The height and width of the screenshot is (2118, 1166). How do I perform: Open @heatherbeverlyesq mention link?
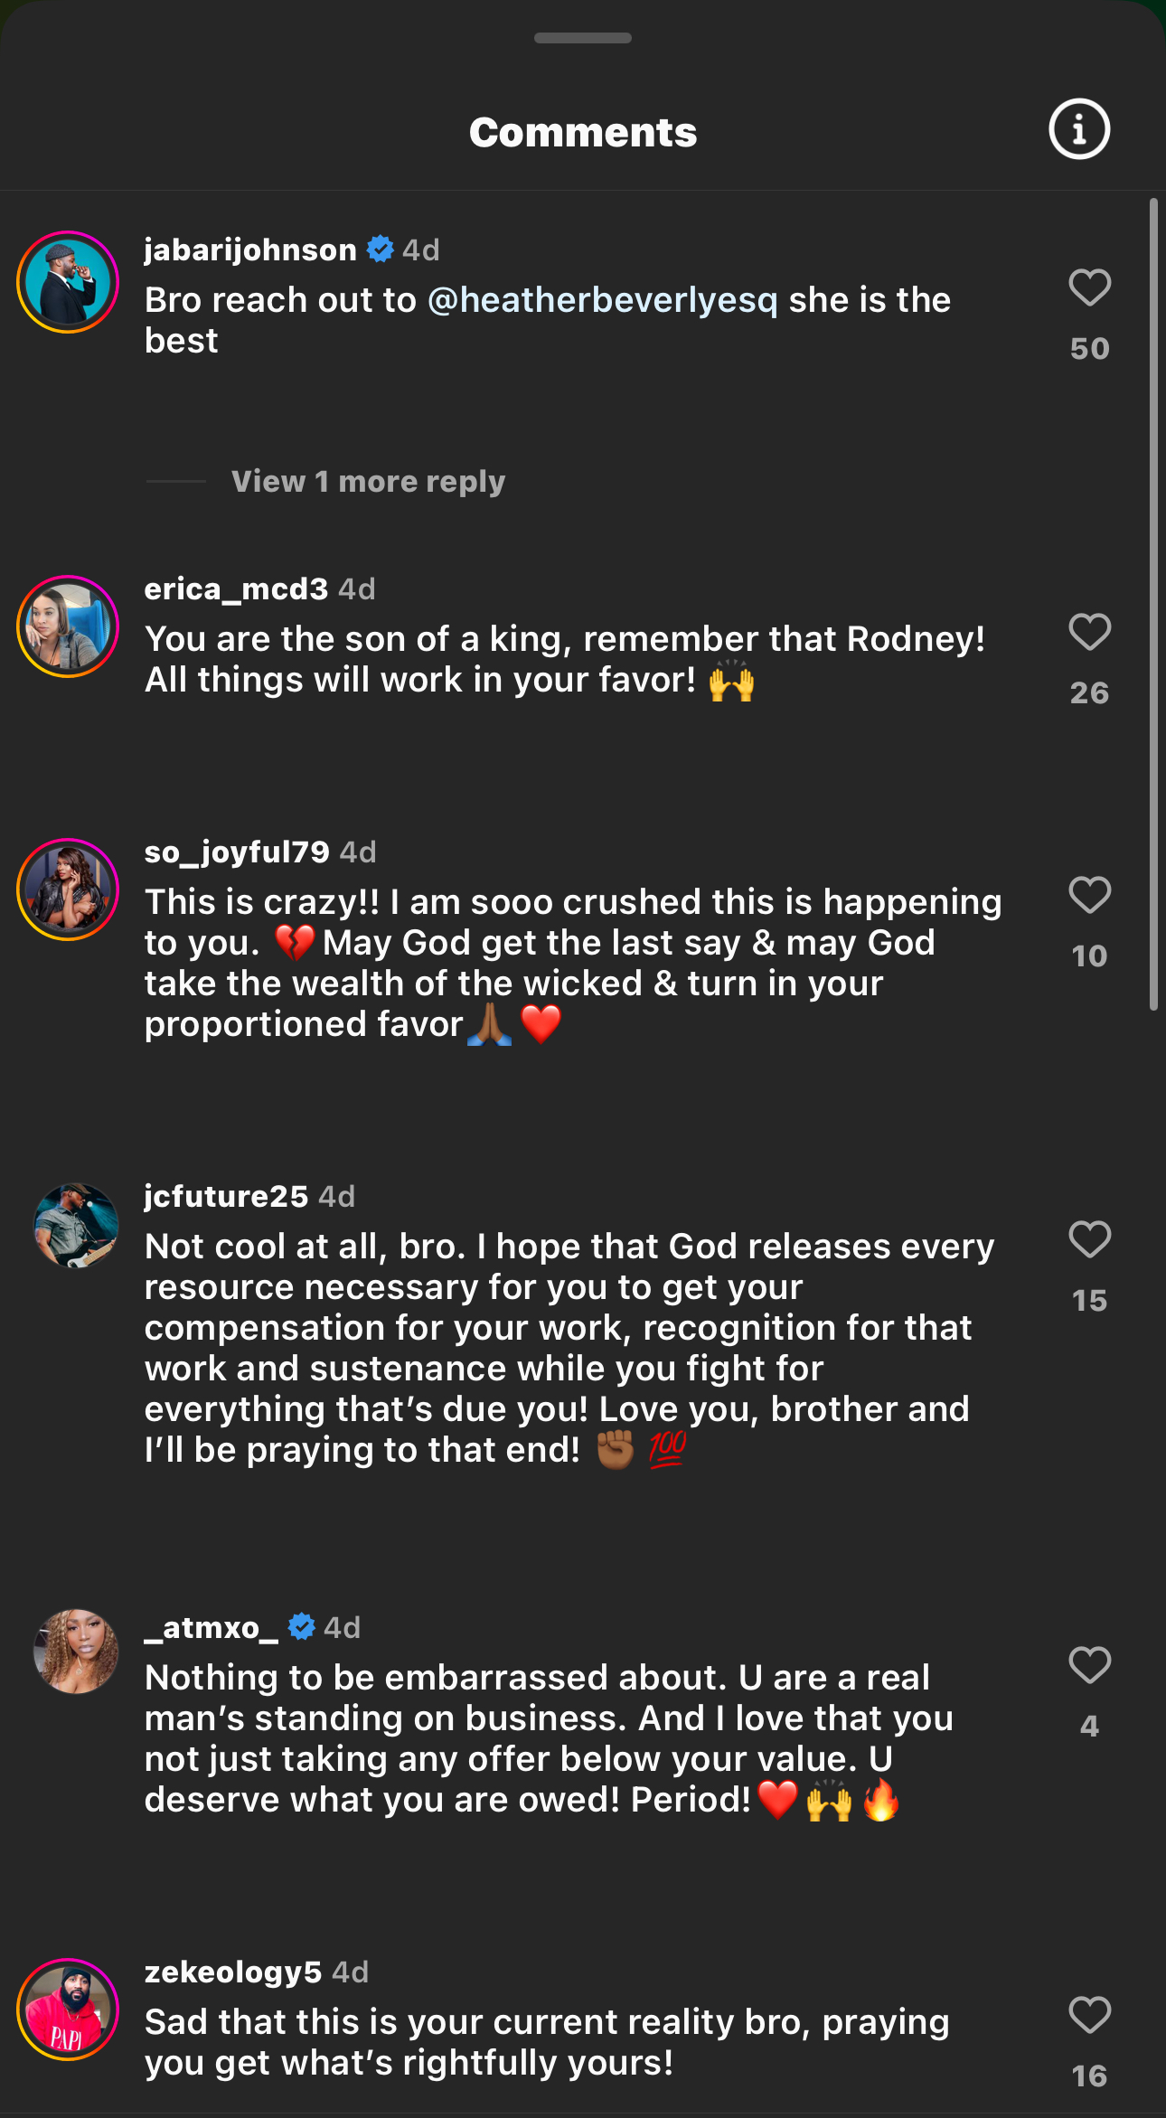pyautogui.click(x=602, y=300)
